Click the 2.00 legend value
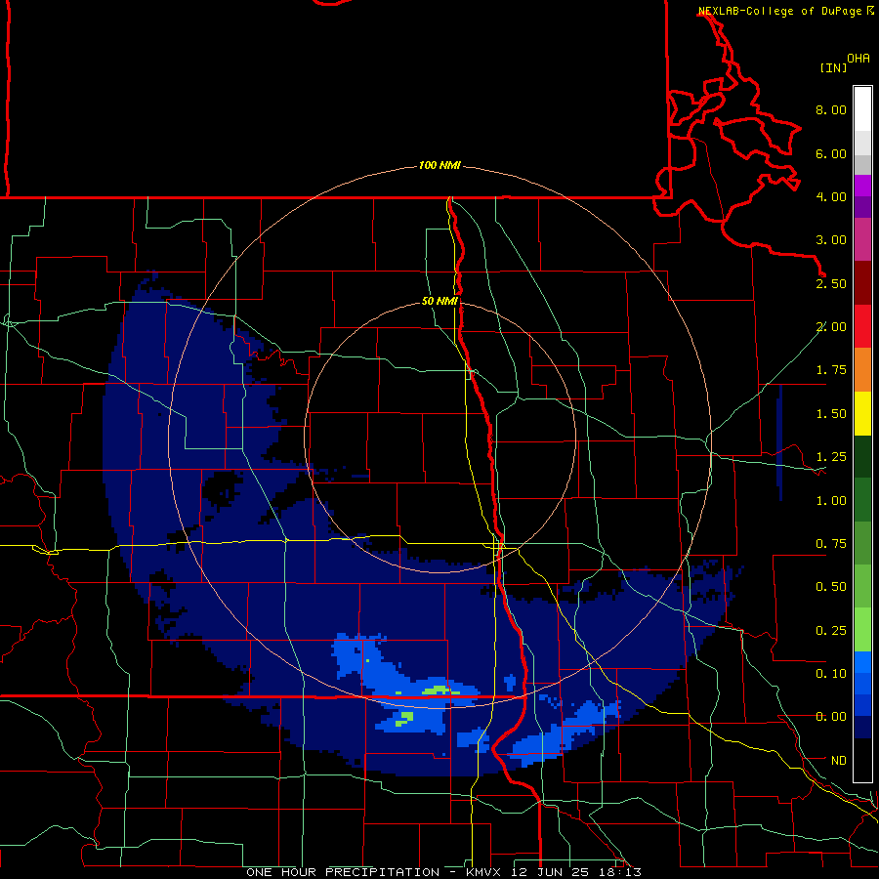The width and height of the screenshot is (879, 879). point(831,327)
